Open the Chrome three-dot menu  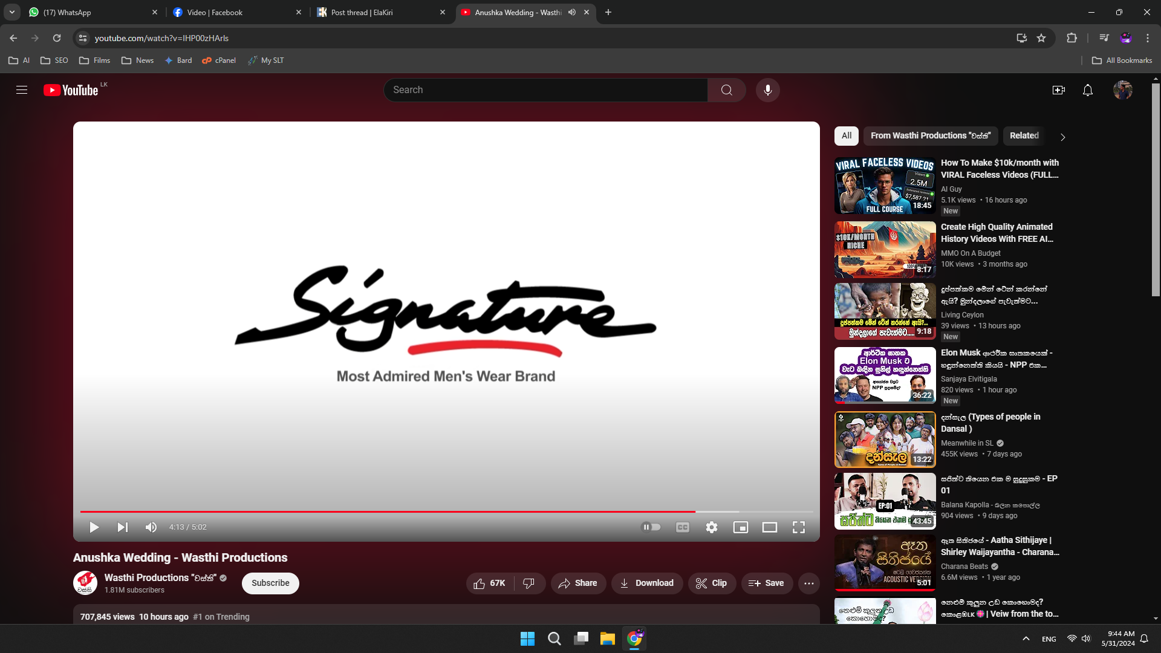[x=1148, y=38]
